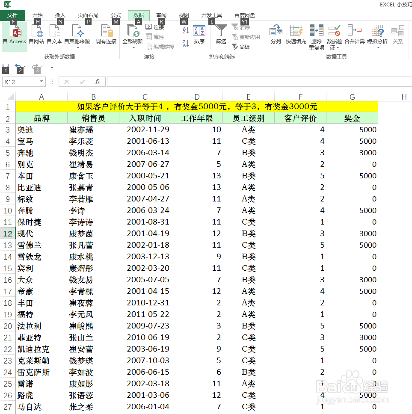The image size is (412, 414).
Task: Open Consolidate tool
Action: (355, 34)
